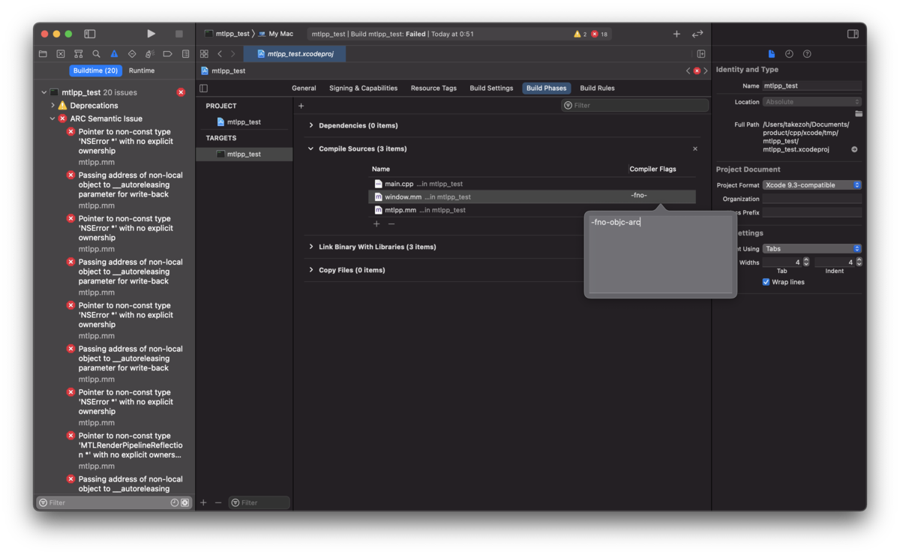Show the File inspector
This screenshot has width=900, height=555.
point(771,54)
